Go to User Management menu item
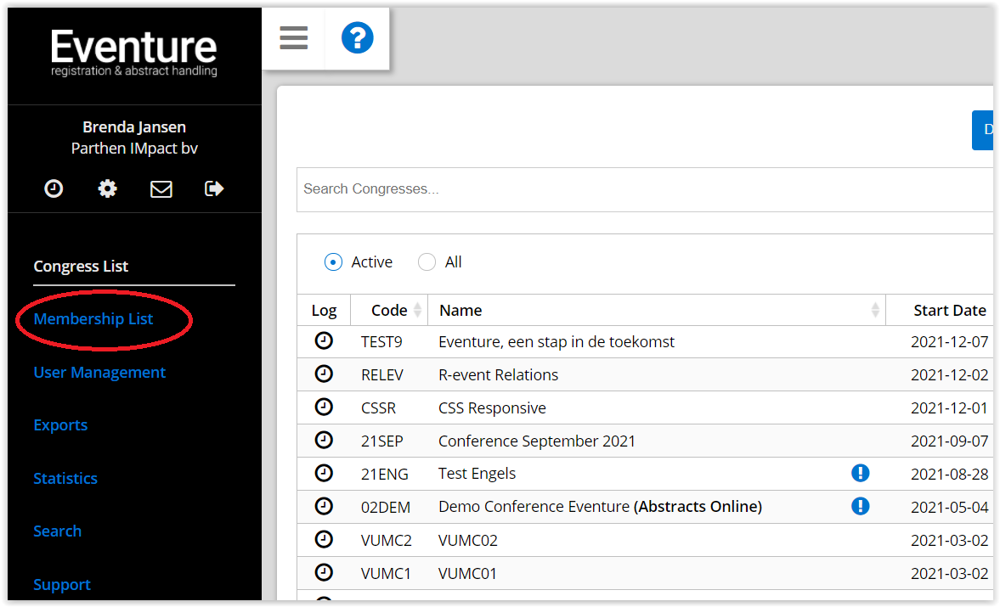 99,373
